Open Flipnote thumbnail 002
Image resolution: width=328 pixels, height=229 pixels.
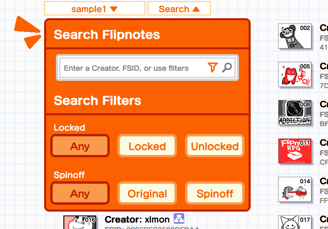(x=295, y=36)
